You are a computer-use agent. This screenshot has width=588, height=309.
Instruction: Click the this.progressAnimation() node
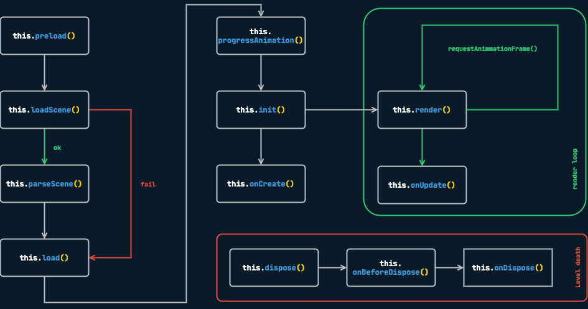click(261, 35)
